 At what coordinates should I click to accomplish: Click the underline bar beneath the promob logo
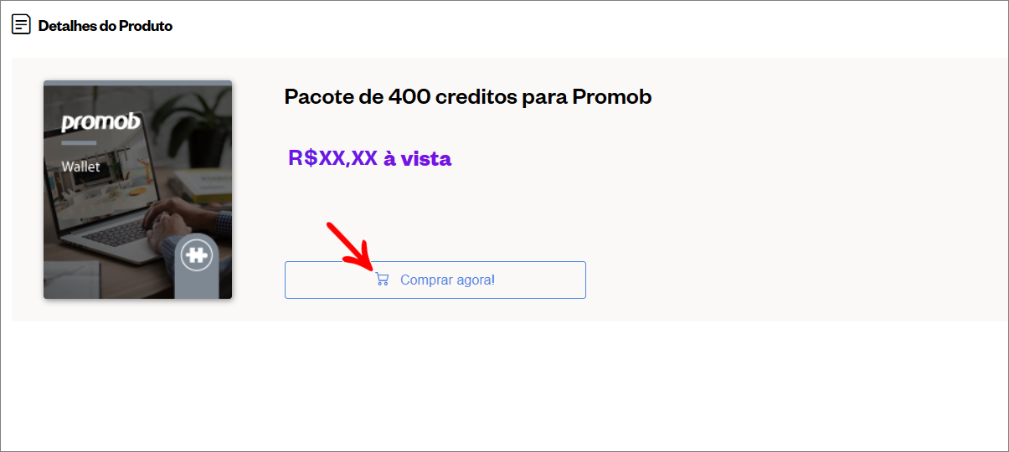(x=79, y=143)
